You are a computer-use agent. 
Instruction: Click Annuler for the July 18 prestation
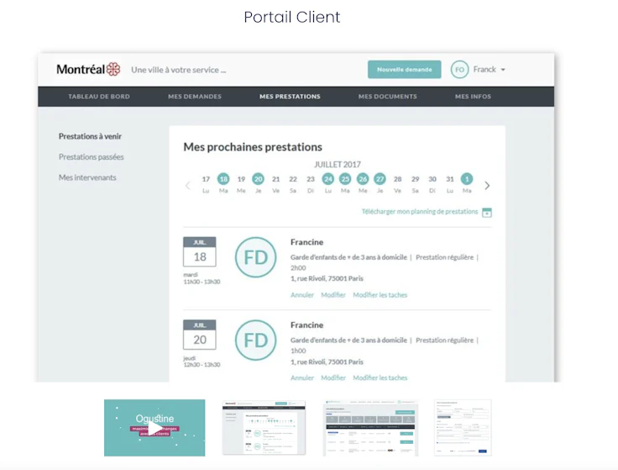point(302,295)
